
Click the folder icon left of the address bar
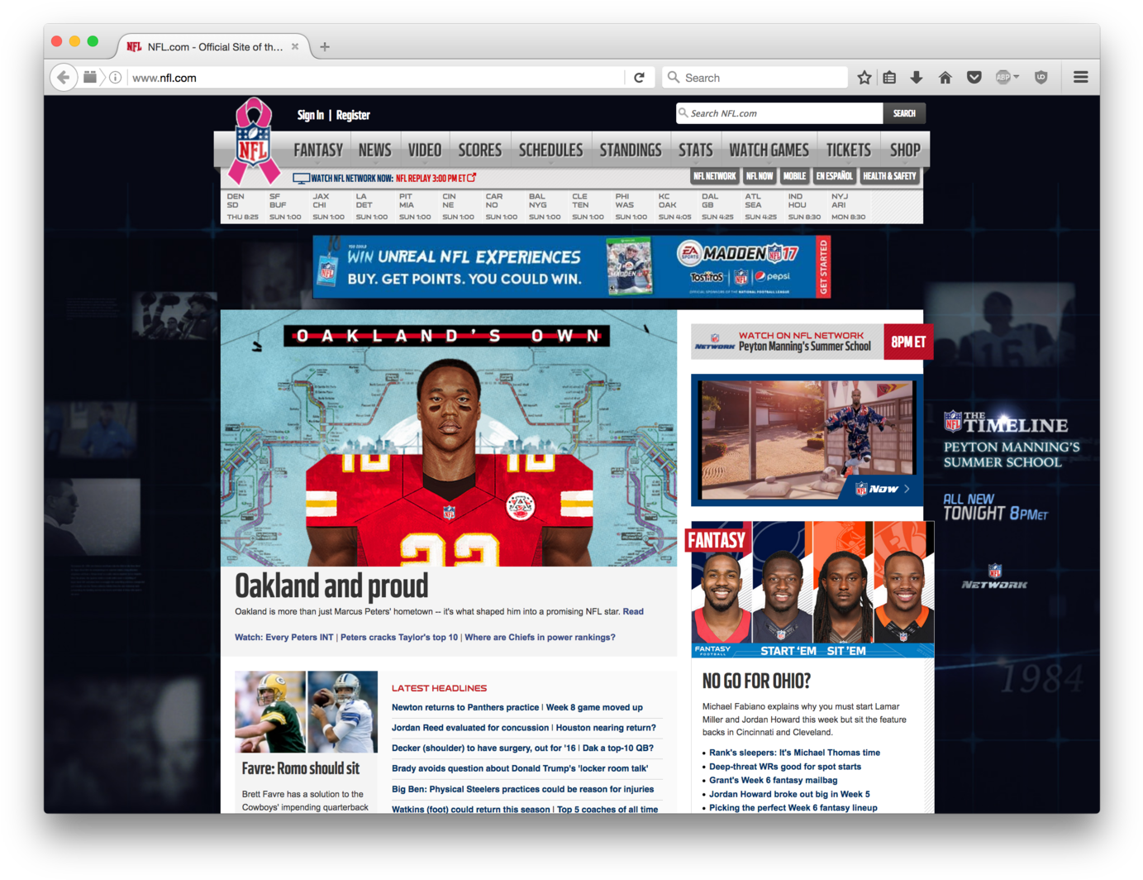click(x=90, y=78)
